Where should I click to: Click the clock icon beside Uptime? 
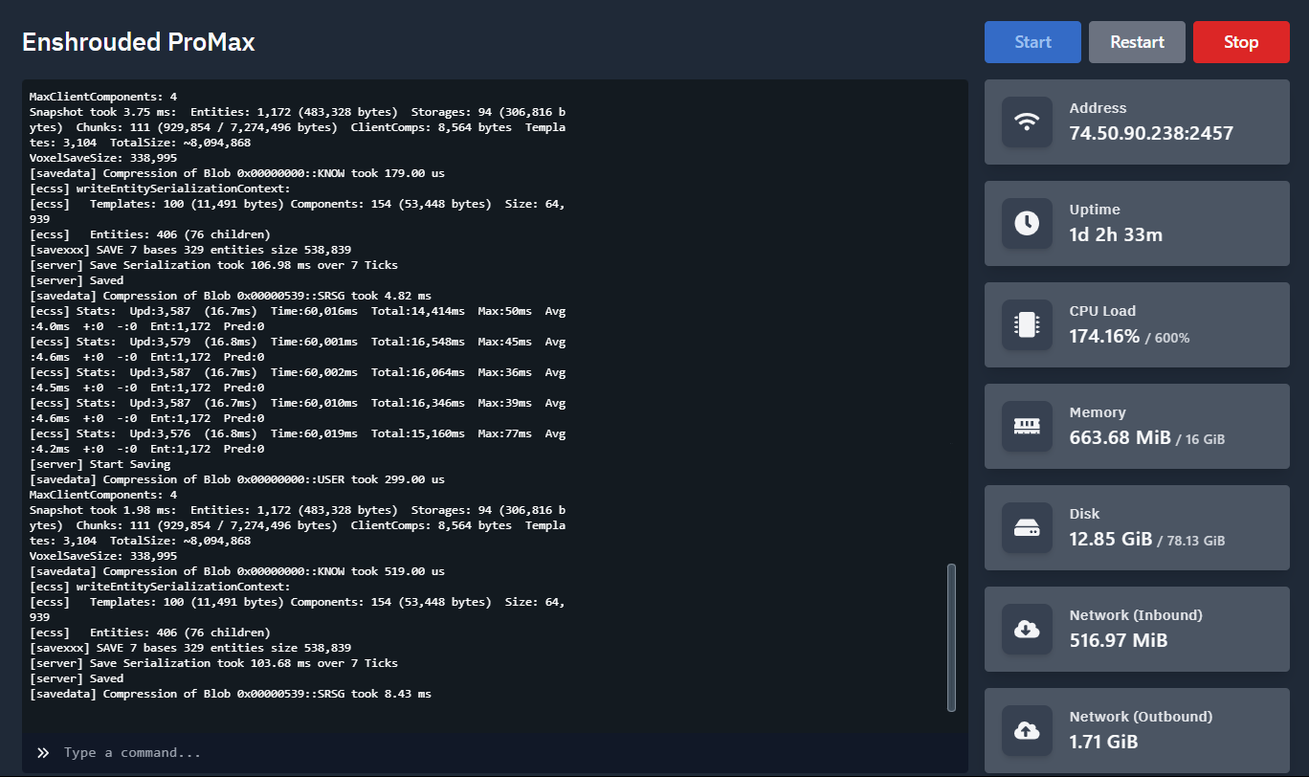[x=1027, y=224]
